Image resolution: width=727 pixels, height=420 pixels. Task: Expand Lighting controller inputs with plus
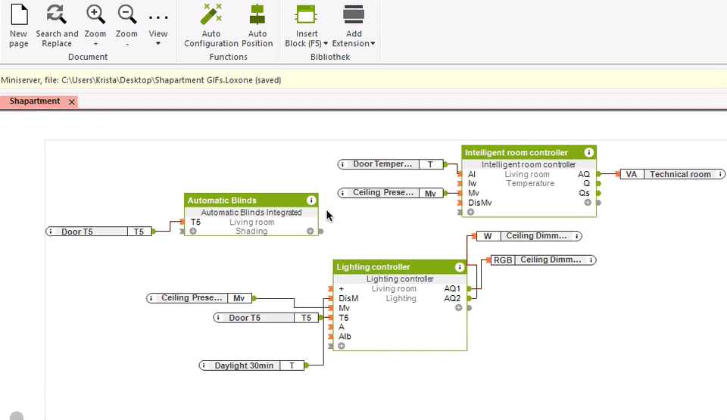tap(342, 346)
